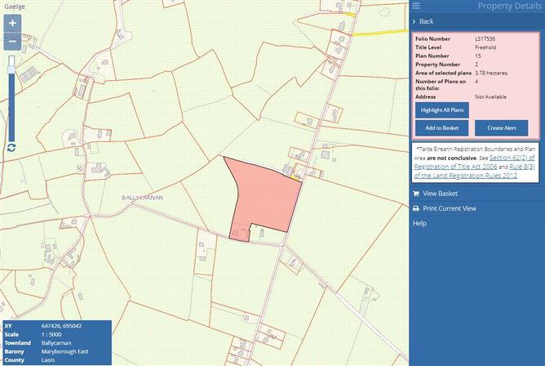Image resolution: width=545 pixels, height=366 pixels.
Task: Click the basket cart icon
Action: click(x=416, y=194)
